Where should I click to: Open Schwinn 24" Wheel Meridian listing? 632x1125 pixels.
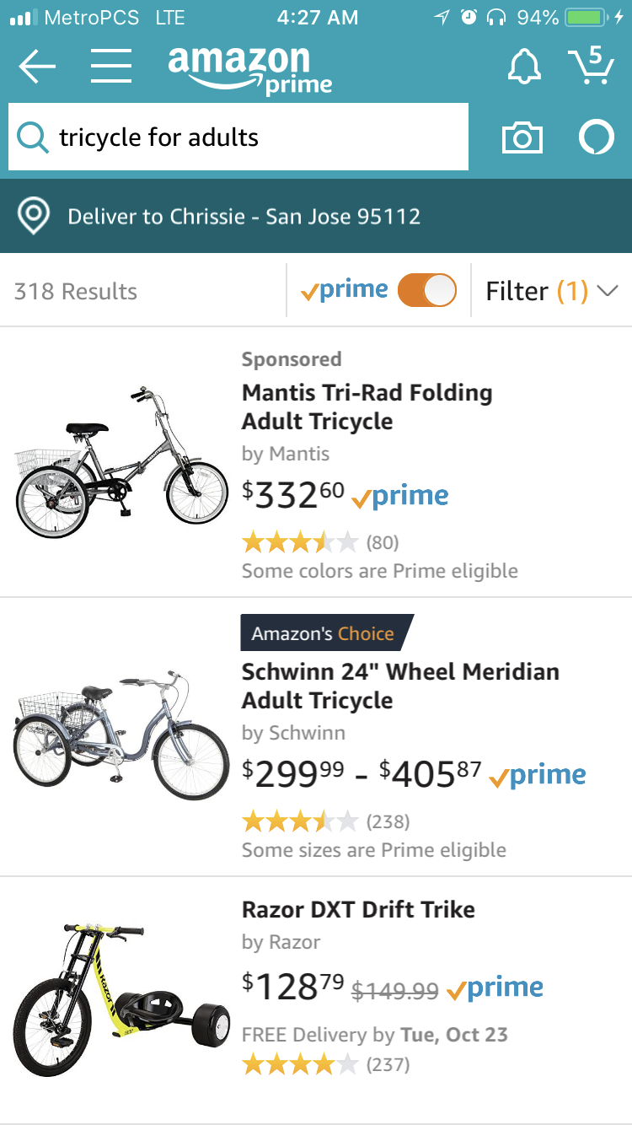click(400, 686)
